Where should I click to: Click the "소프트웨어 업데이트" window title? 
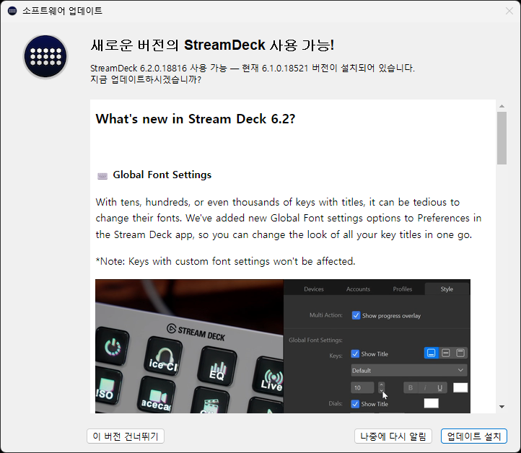click(x=62, y=11)
